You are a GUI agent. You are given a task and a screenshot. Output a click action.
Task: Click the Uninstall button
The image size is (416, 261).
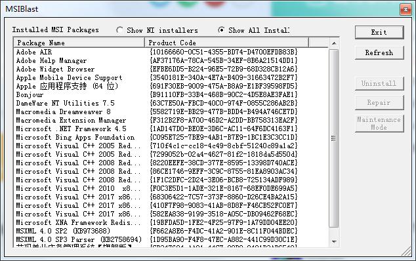pos(379,83)
